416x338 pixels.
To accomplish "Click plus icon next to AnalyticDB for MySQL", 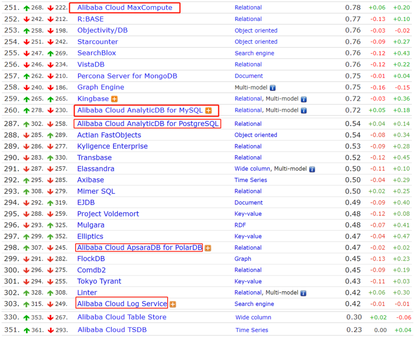I will point(209,110).
